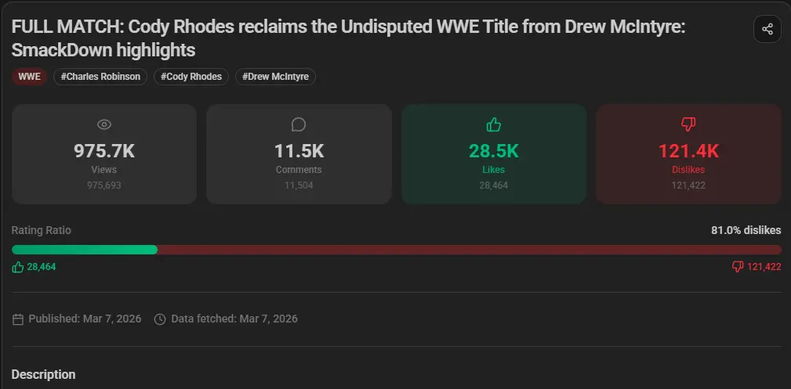Click the calendar icon beside Published date
The image size is (791, 389).
point(18,319)
